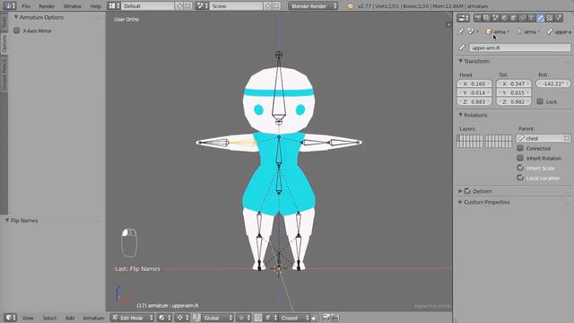Toggle pin icon in properties context row
Screen dimensions: 574x323
(461, 32)
